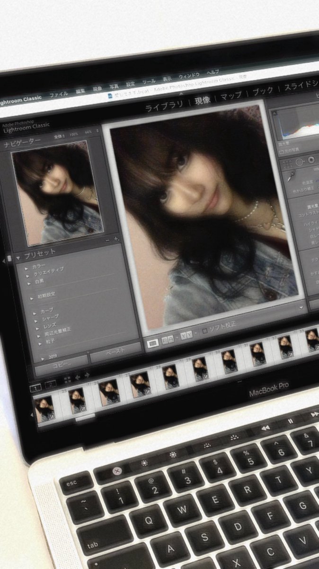Switch to the マップ module
Image resolution: width=319 pixels, height=569 pixels.
pyautogui.click(x=230, y=95)
